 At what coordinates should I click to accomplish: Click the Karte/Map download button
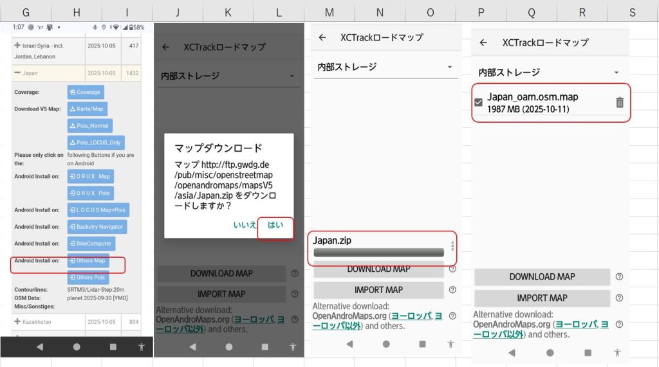[x=88, y=109]
